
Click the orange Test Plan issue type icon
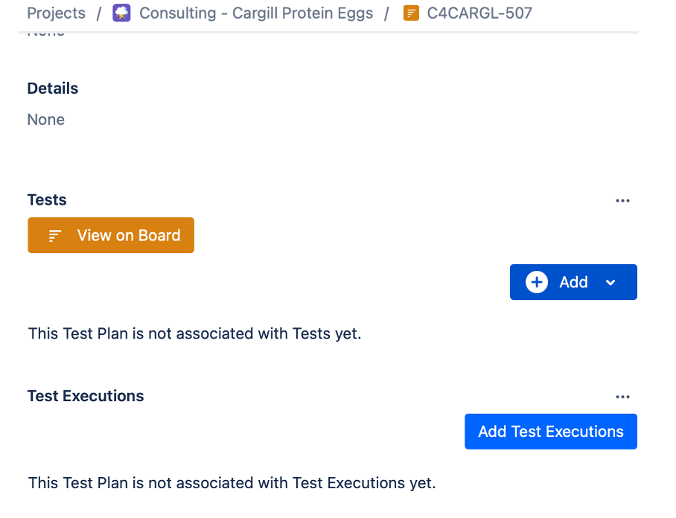(x=411, y=13)
